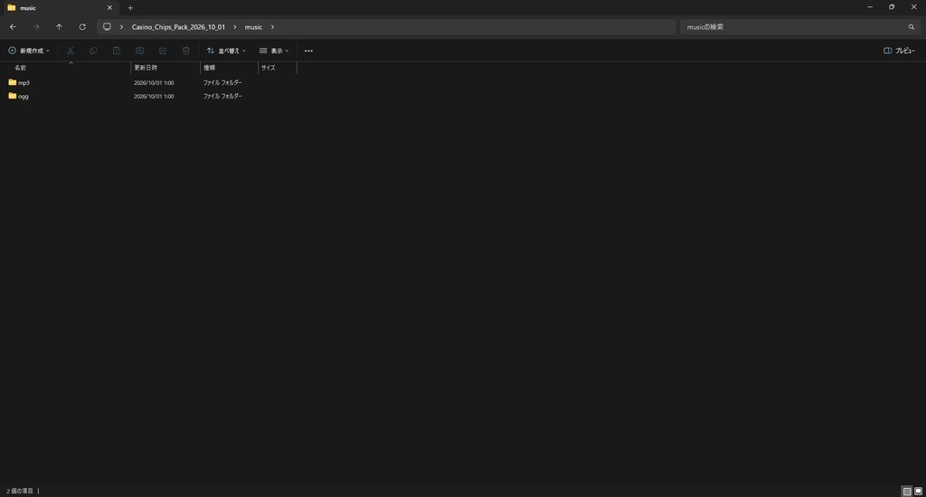This screenshot has height=497, width=926.
Task: Select the mp3 folder icon
Action: tap(13, 82)
